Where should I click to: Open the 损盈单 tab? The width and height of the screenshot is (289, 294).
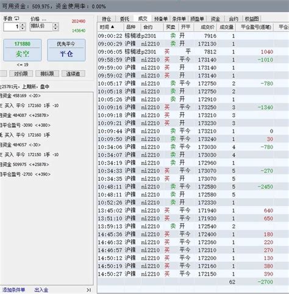click(x=197, y=19)
